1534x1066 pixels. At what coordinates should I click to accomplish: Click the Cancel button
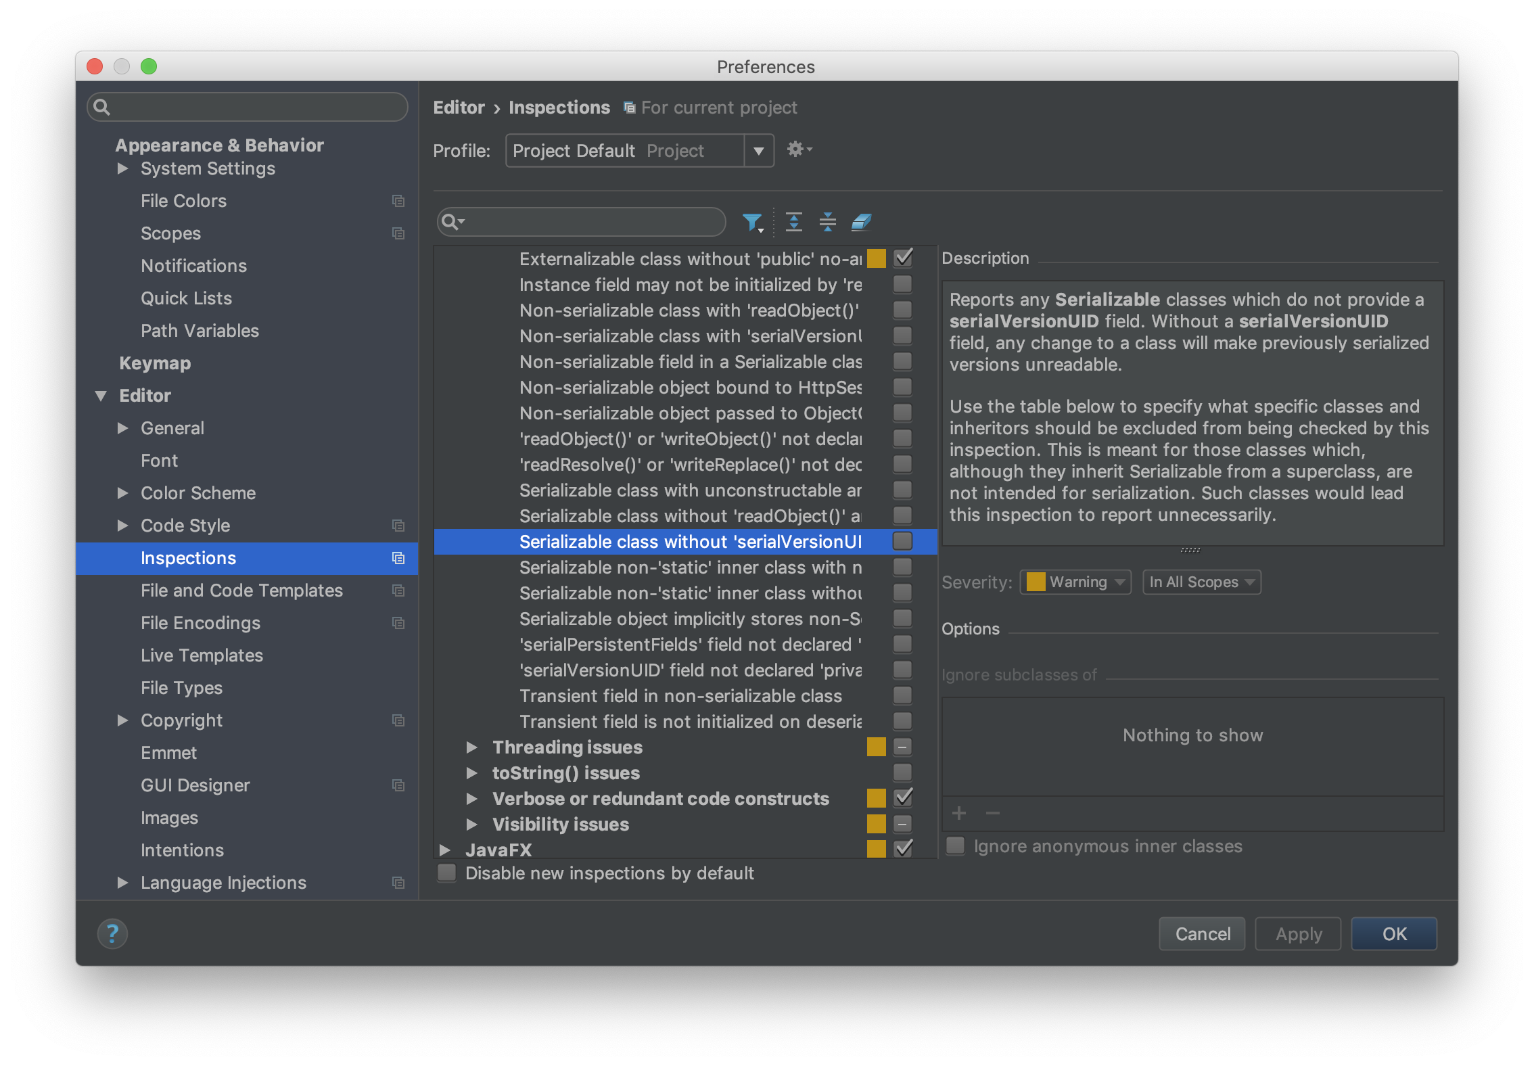1202,934
